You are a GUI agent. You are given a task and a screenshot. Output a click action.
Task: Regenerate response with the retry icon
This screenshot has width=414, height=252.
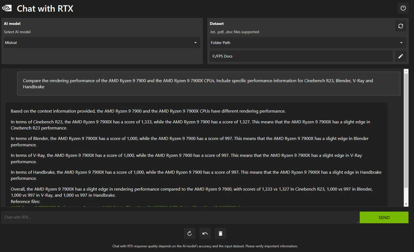click(x=190, y=233)
